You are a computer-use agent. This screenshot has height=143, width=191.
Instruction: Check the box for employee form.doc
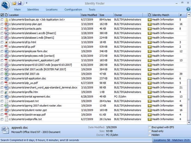[x=2, y=51]
